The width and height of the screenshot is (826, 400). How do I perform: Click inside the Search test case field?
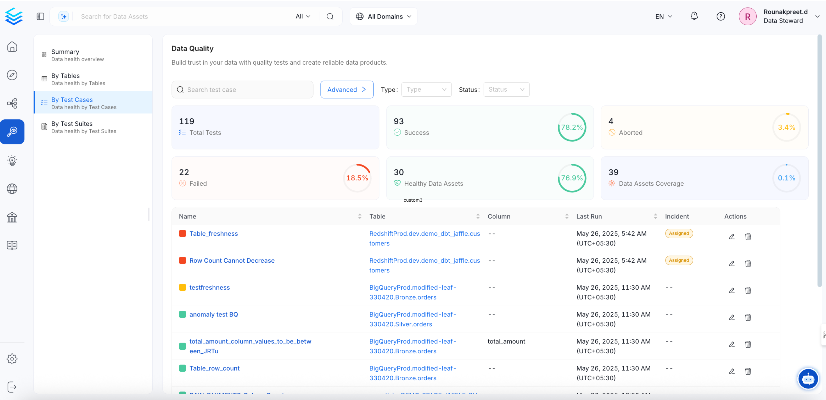243,89
